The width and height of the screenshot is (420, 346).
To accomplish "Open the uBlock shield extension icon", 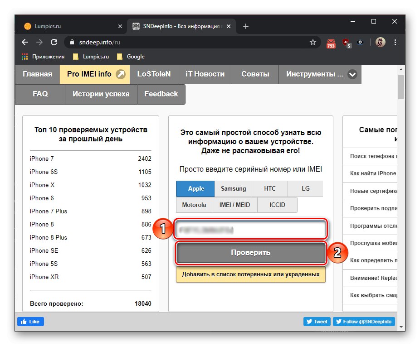I will 347,43.
